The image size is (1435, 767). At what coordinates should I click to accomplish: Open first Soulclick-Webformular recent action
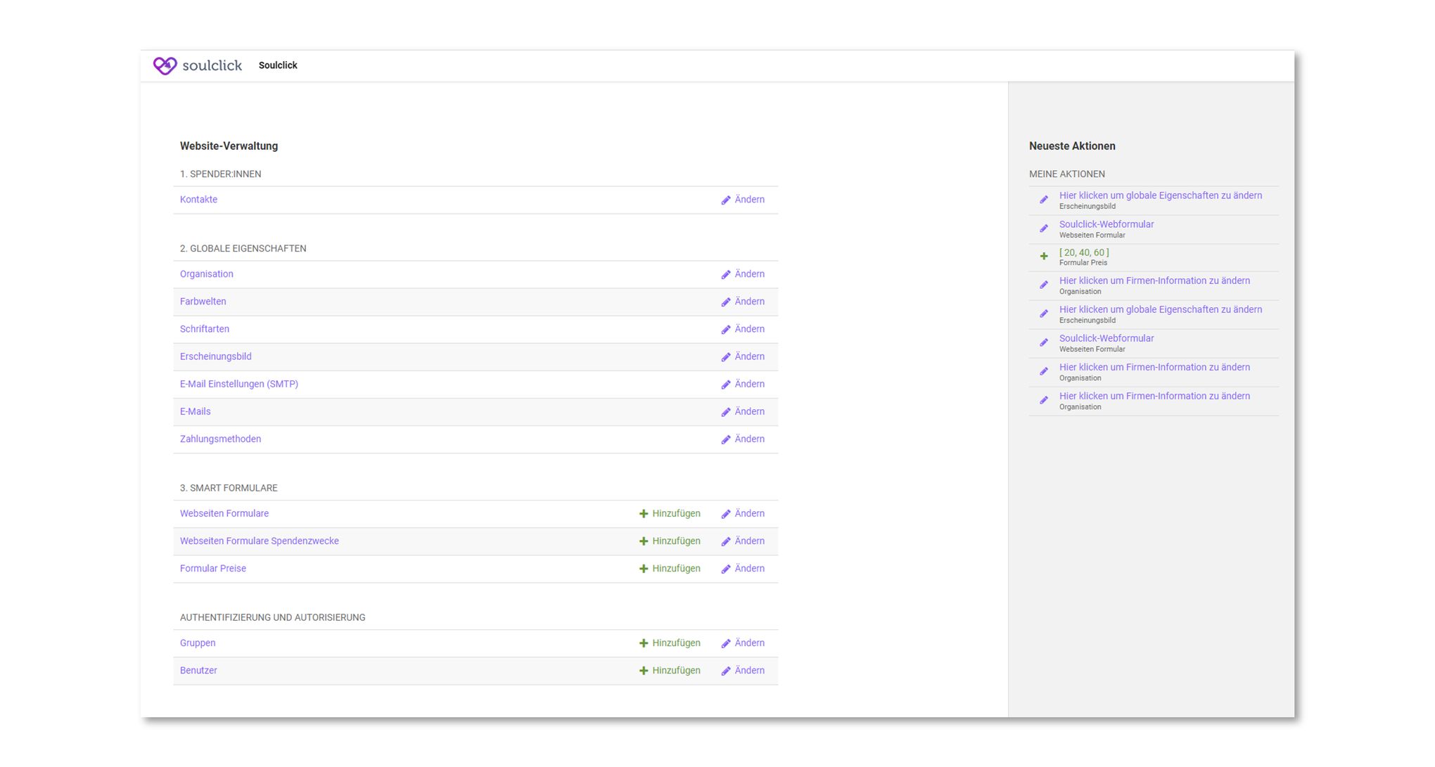(x=1106, y=224)
